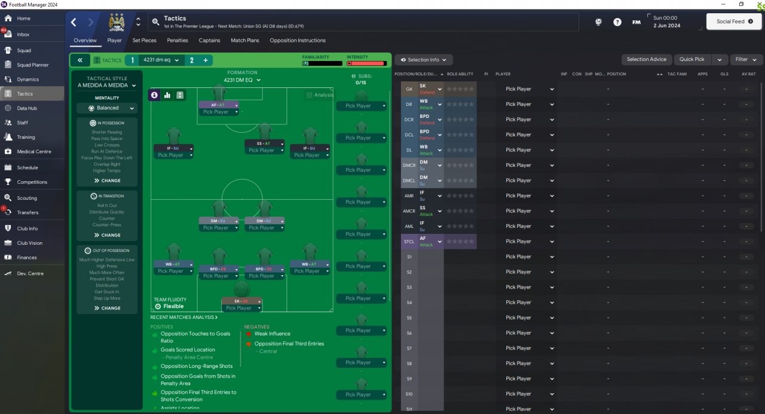Open Squad Planner in the sidebar
765x414 pixels.
point(32,65)
